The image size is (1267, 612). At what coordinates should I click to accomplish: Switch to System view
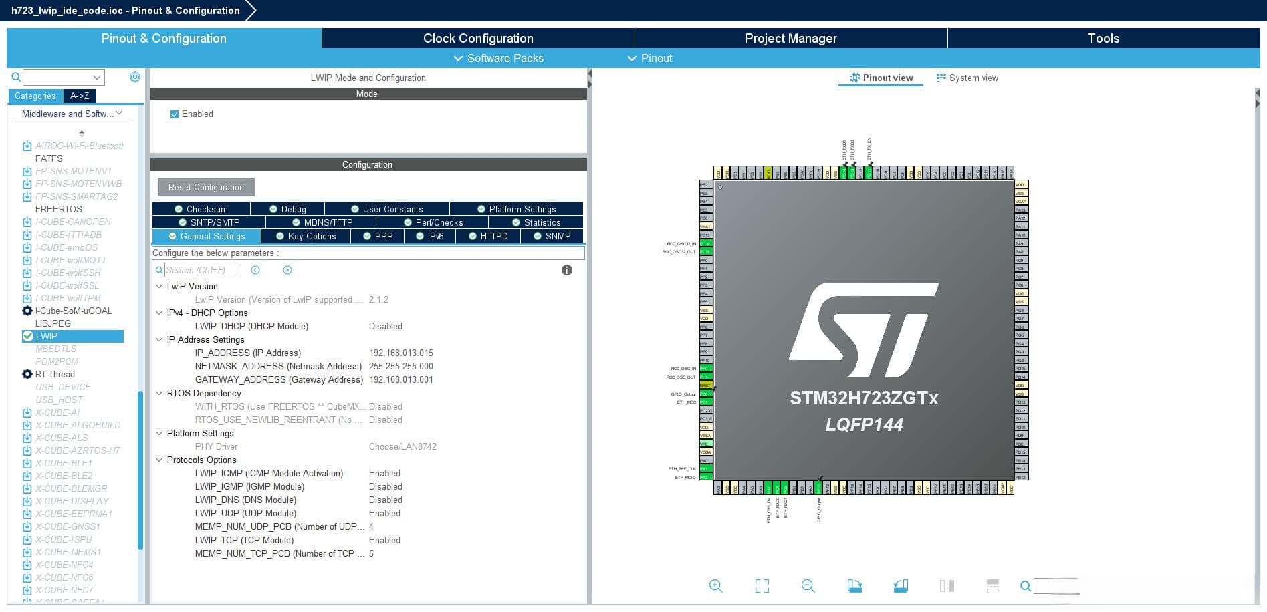pyautogui.click(x=967, y=78)
